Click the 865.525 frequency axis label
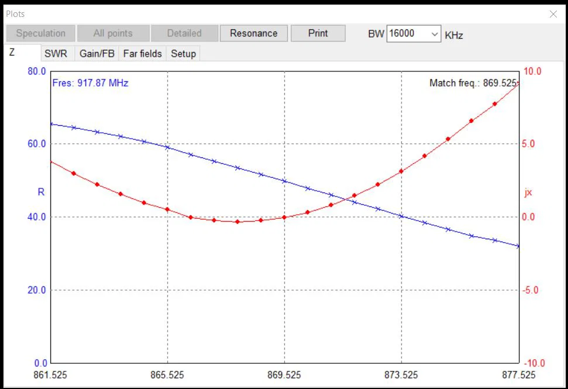Image resolution: width=568 pixels, height=389 pixels. [167, 375]
